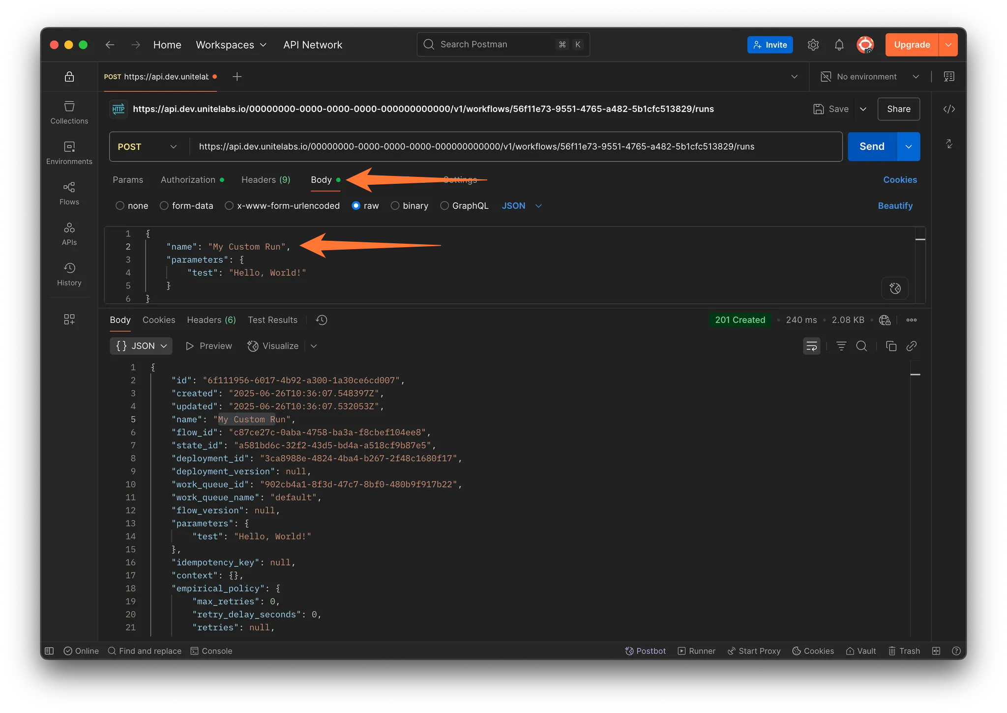
Task: Add a new request tab with plus
Action: (237, 77)
